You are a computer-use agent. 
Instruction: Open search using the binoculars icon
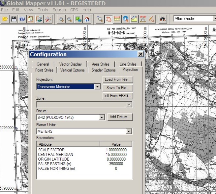[163, 19]
